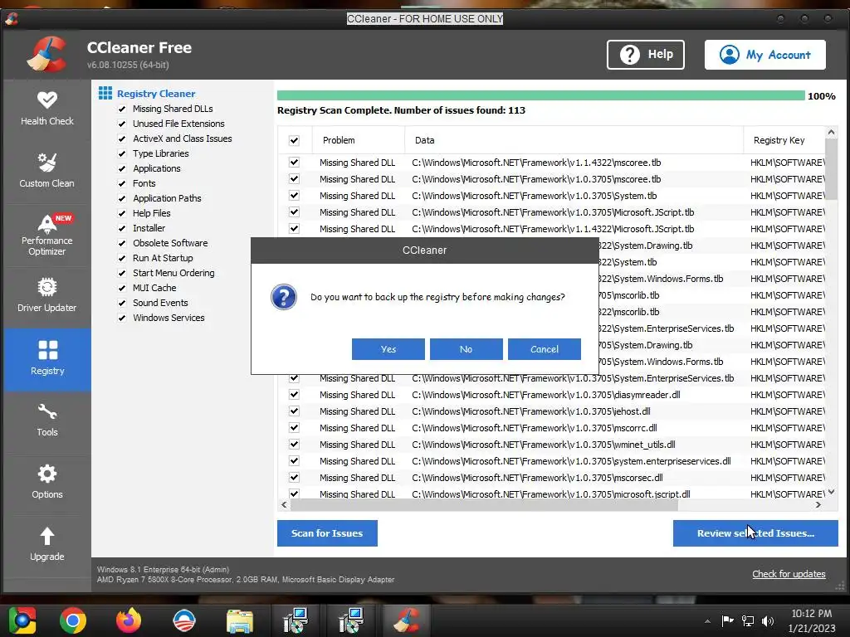
Task: Open the Tools section
Action: [47, 421]
